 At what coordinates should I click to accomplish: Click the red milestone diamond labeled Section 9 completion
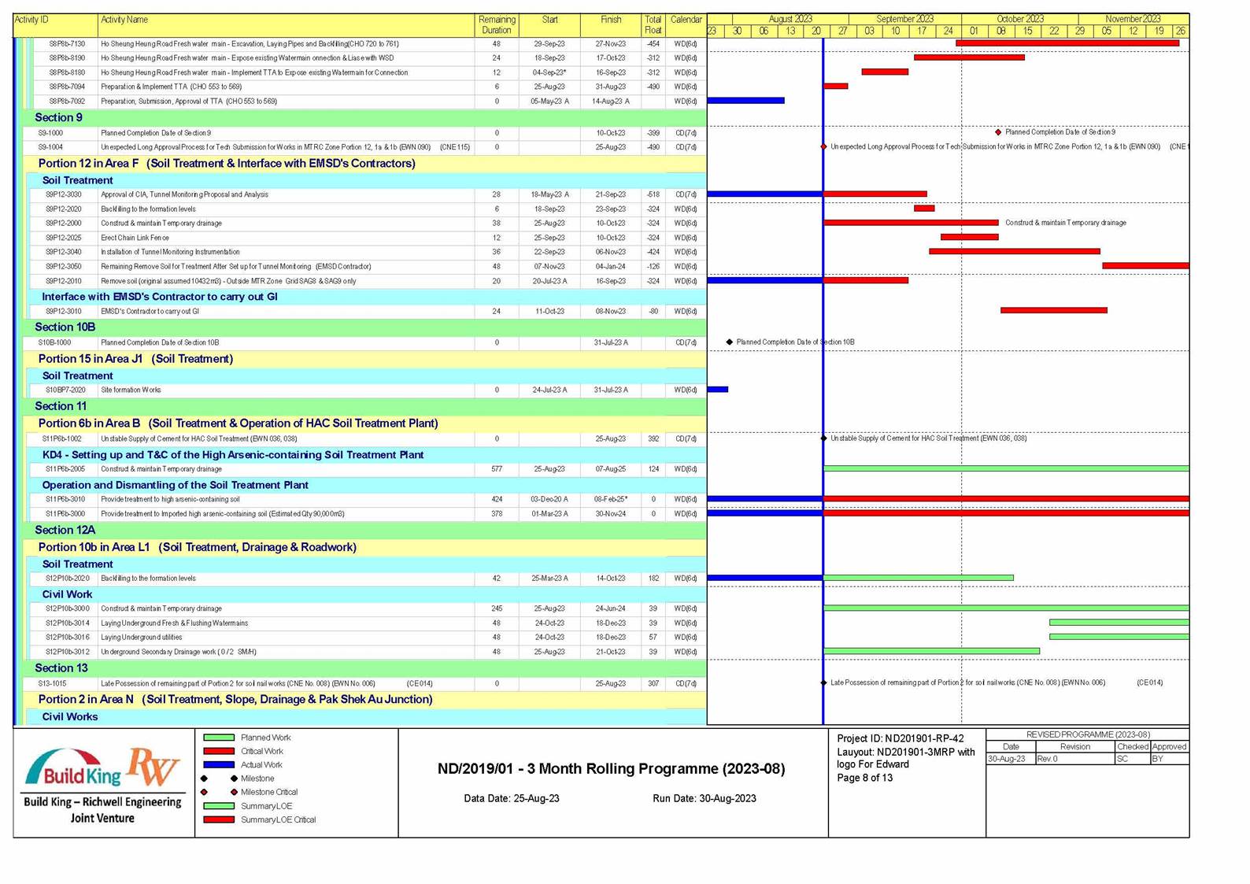pos(998,132)
